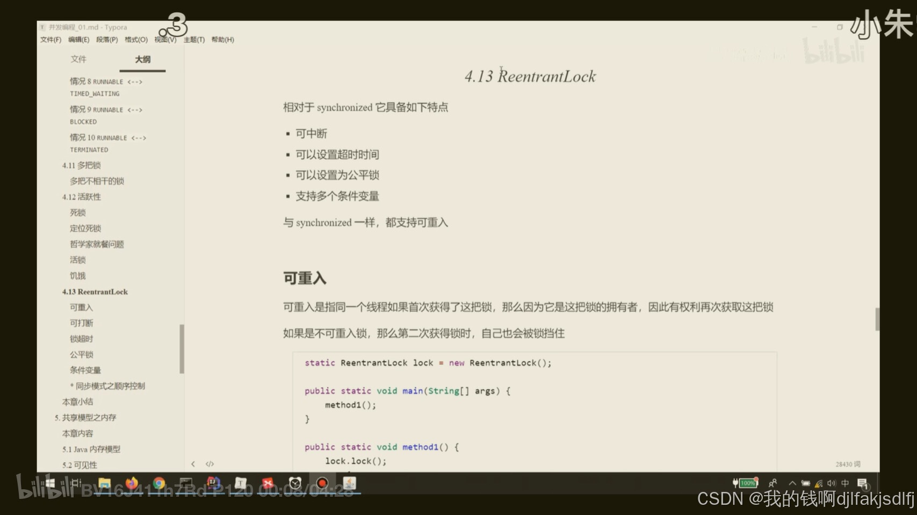Select outline entry 定位死锁
Viewport: 917px width, 515px height.
[85, 228]
